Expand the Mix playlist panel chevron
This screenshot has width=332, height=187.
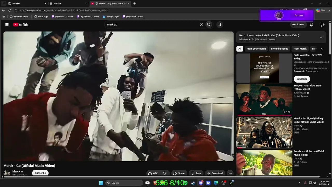pos(321,37)
